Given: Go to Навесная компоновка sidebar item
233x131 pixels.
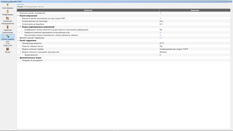Looking at the screenshot, I should [8, 27].
